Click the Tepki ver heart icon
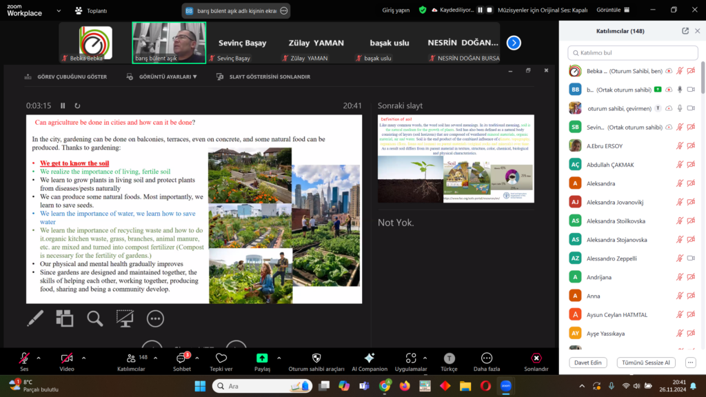Image resolution: width=706 pixels, height=397 pixels. 221,358
